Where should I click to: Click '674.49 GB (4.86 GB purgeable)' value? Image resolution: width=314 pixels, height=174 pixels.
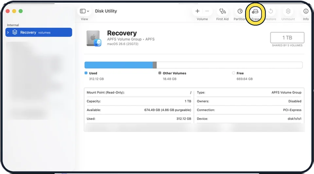click(167, 110)
